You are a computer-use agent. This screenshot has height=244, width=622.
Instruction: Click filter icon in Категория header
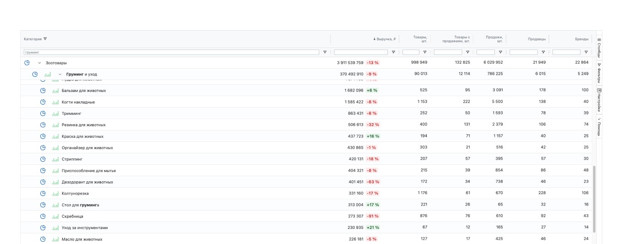(x=45, y=39)
